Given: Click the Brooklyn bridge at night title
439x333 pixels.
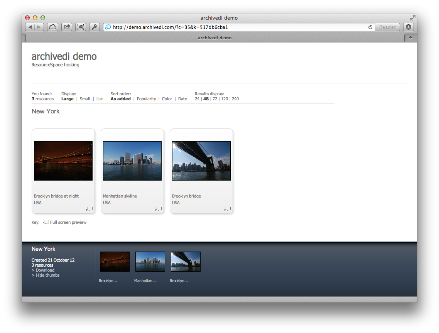Looking at the screenshot, I should [x=56, y=196].
